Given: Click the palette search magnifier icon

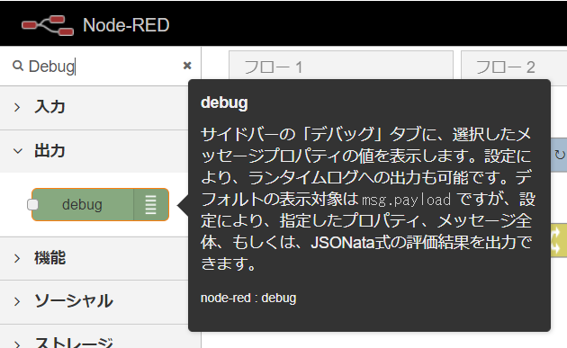Looking at the screenshot, I should pyautogui.click(x=18, y=66).
